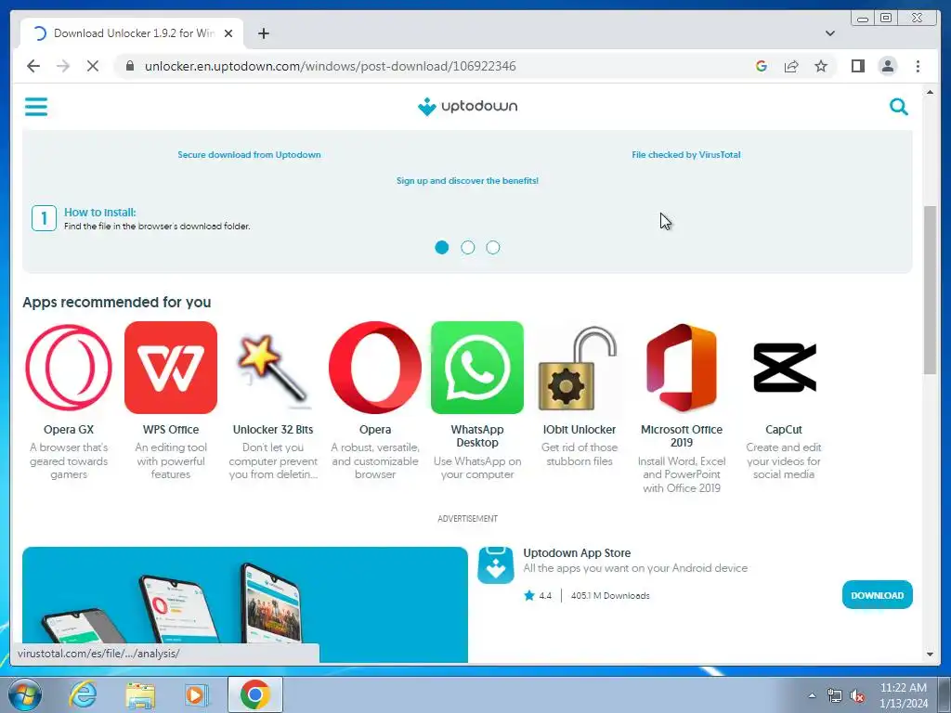This screenshot has height=713, width=951.
Task: Open the Uptodown hamburger menu
Action: tap(36, 107)
